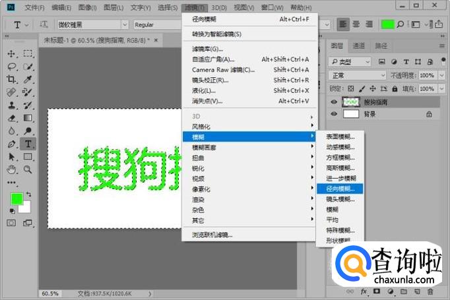This screenshot has height=300, width=450.
Task: Select the Lasso tool
Action: (11, 67)
